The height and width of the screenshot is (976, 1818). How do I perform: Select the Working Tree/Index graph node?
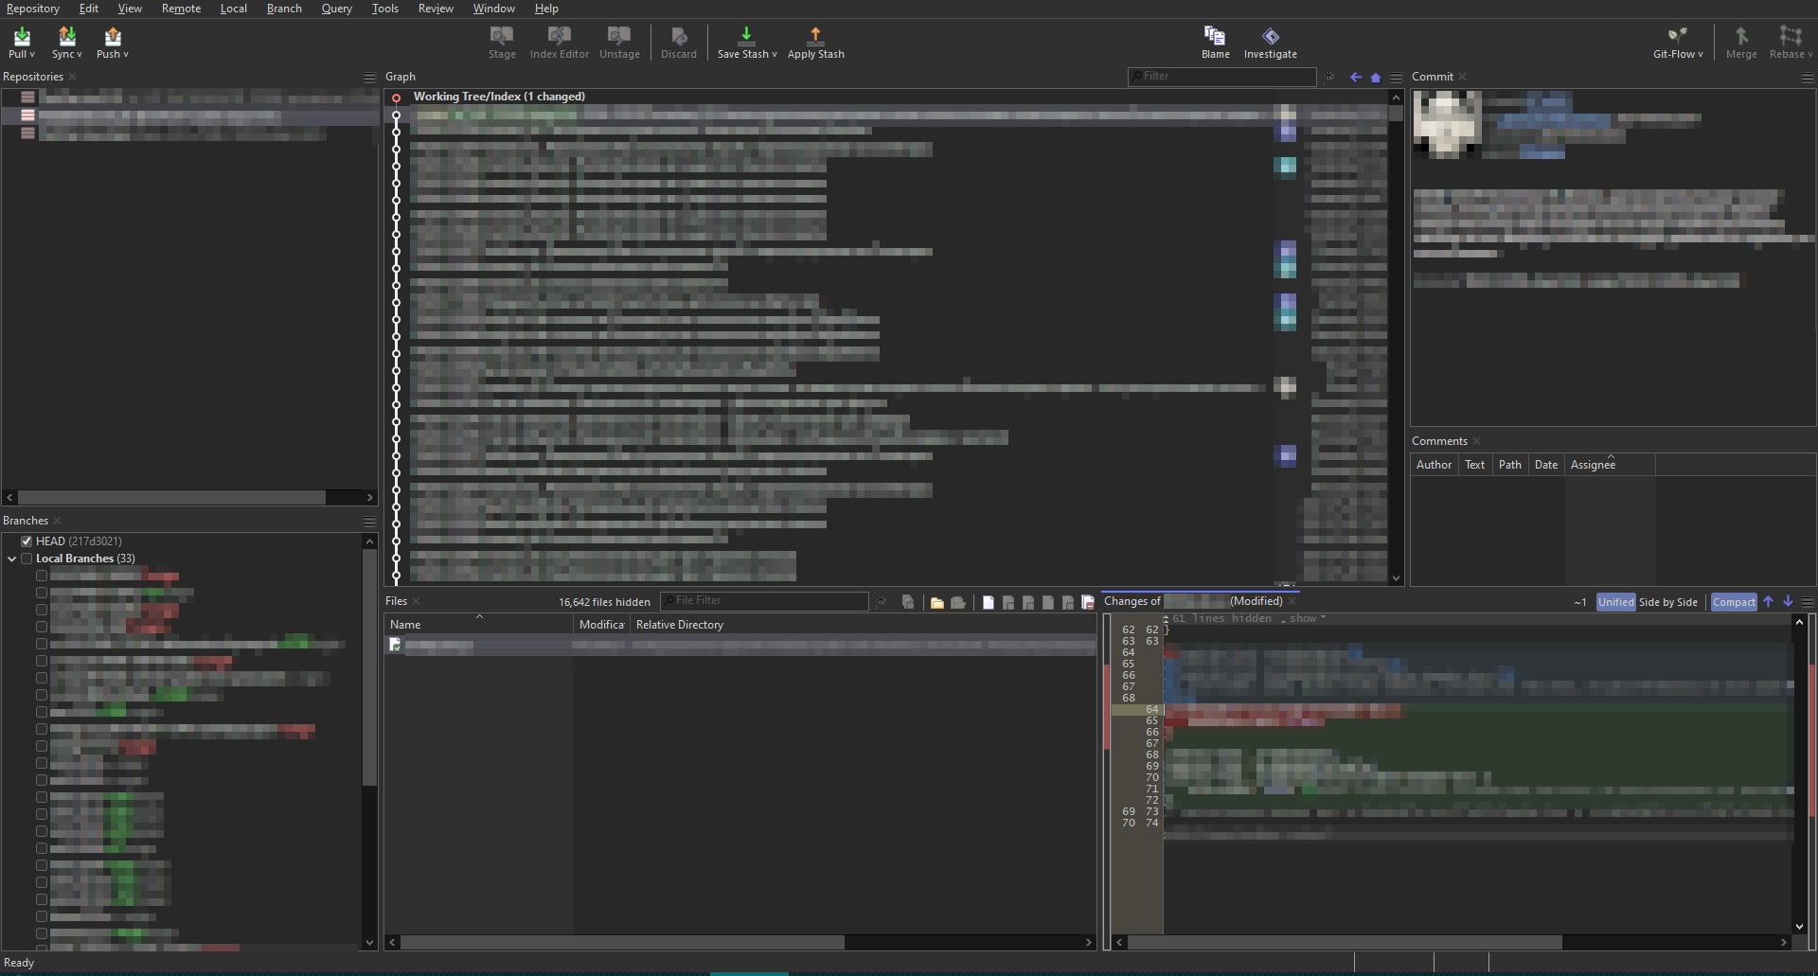(x=396, y=97)
